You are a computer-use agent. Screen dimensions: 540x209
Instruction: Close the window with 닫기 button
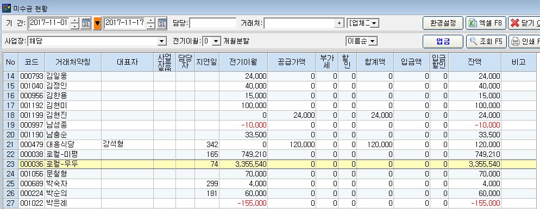pos(524,23)
